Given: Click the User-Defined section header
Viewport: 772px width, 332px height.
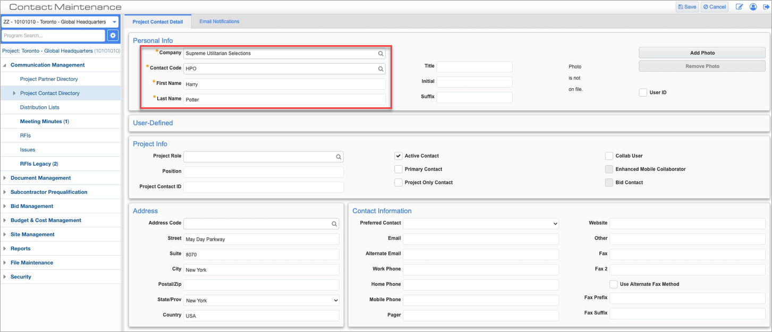Looking at the screenshot, I should point(153,123).
